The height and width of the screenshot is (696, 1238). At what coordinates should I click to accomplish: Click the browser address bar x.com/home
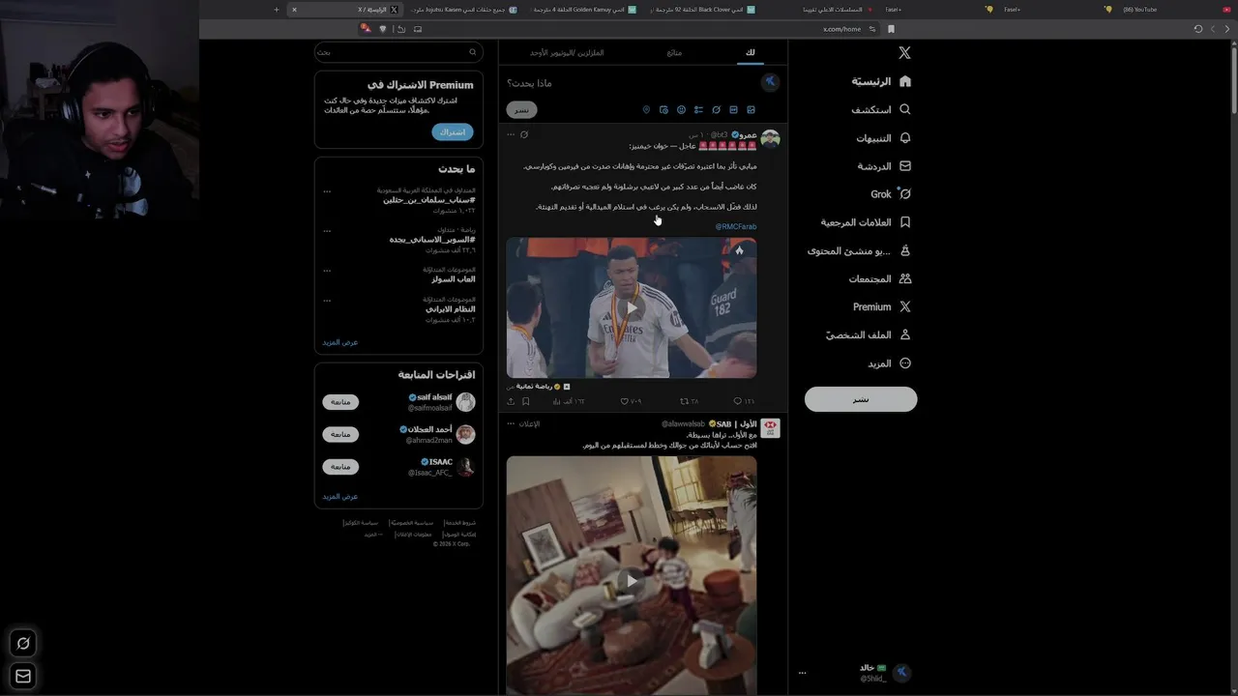(841, 29)
